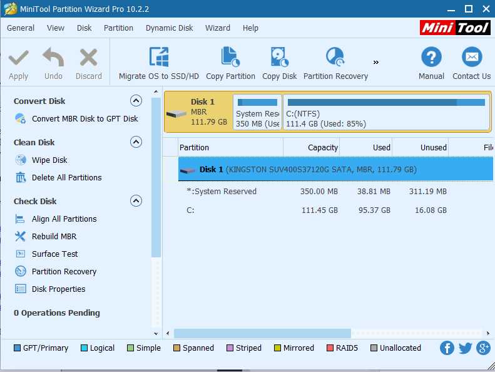Click the Capacity column header
This screenshot has width=495, height=372.
[311, 147]
